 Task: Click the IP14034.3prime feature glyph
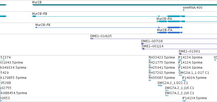pyautogui.click(x=179, y=70)
